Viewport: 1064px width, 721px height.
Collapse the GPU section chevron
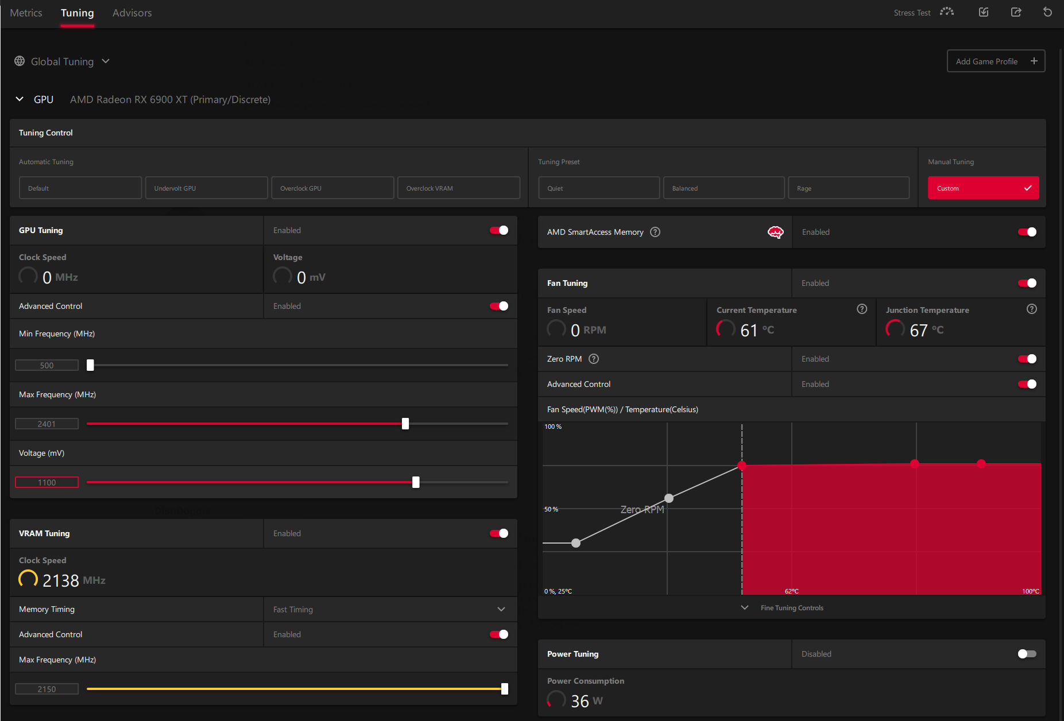(x=20, y=99)
